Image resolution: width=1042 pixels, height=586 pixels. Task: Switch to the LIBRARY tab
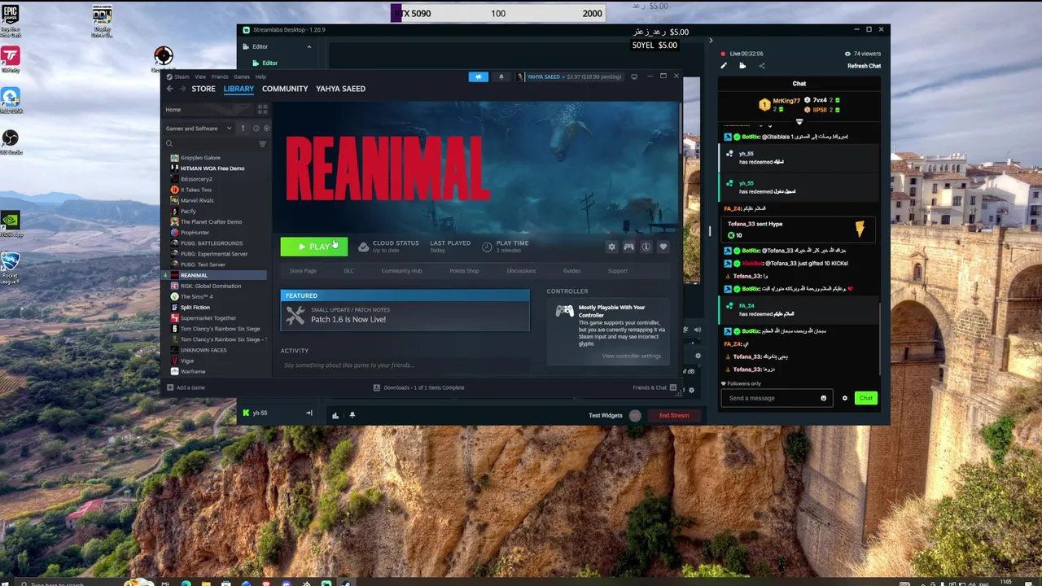pyautogui.click(x=239, y=89)
